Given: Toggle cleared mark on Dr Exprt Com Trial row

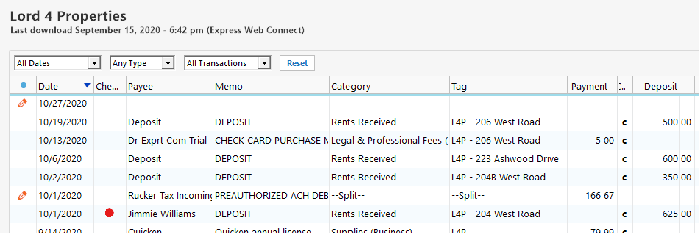Looking at the screenshot, I should [x=624, y=141].
